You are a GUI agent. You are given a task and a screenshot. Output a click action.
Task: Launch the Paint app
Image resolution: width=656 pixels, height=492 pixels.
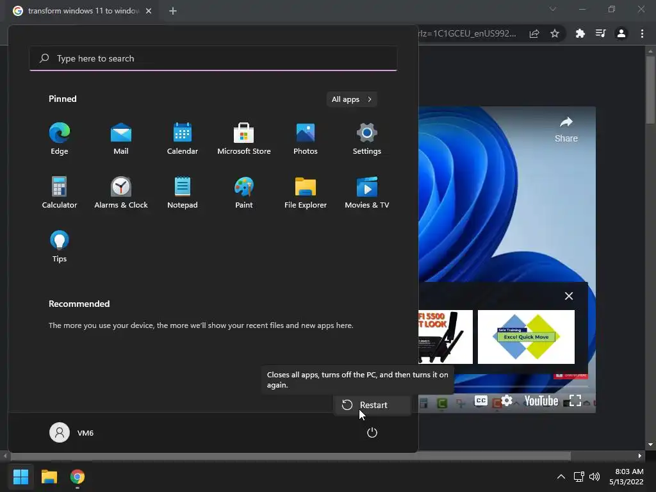click(x=244, y=192)
